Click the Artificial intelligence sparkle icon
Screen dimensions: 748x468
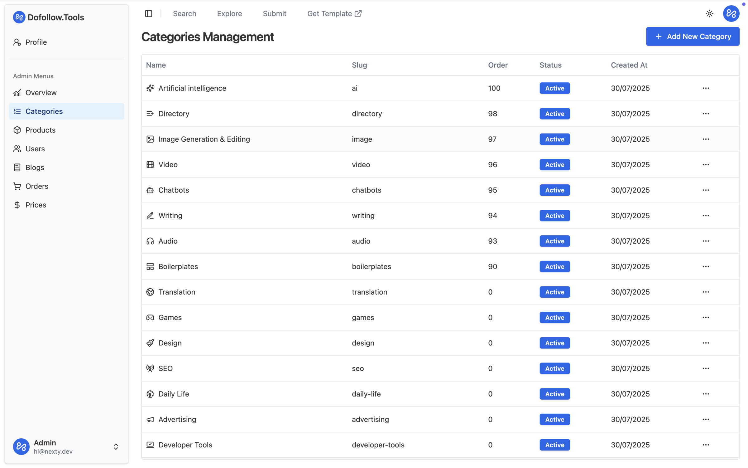tap(150, 88)
